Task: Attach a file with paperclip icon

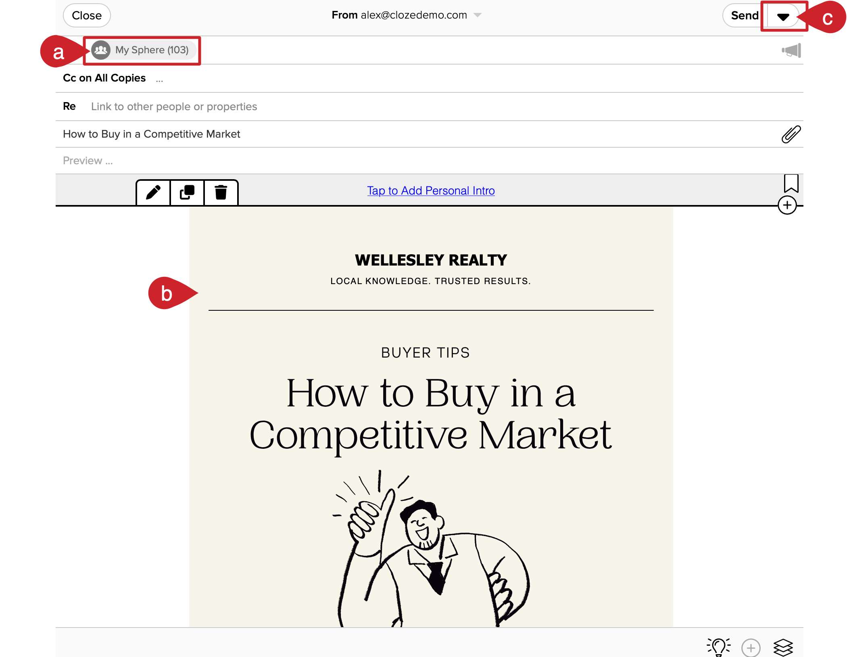Action: pyautogui.click(x=791, y=134)
